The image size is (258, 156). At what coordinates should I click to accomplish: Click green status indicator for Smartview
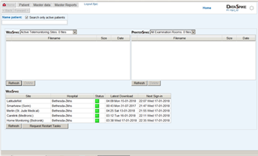click(97, 106)
